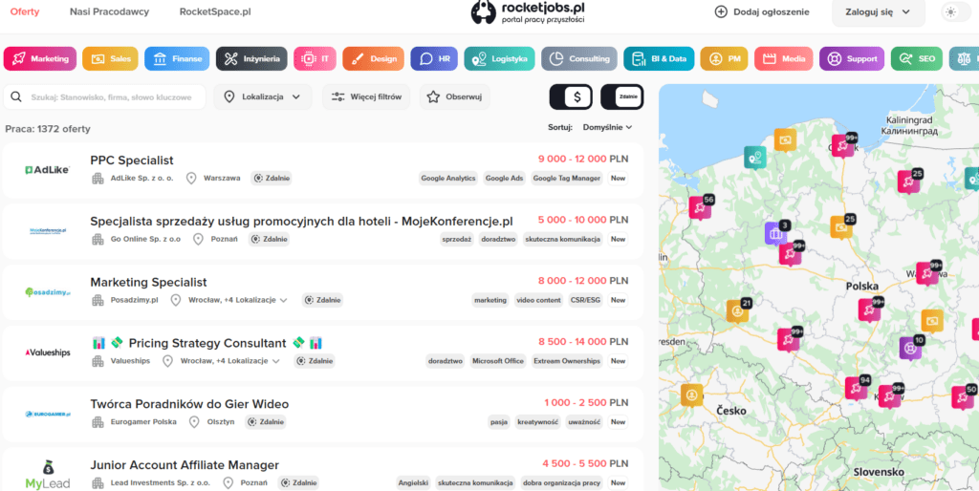
Task: Select the Inżynieria category tools icon
Action: [230, 58]
